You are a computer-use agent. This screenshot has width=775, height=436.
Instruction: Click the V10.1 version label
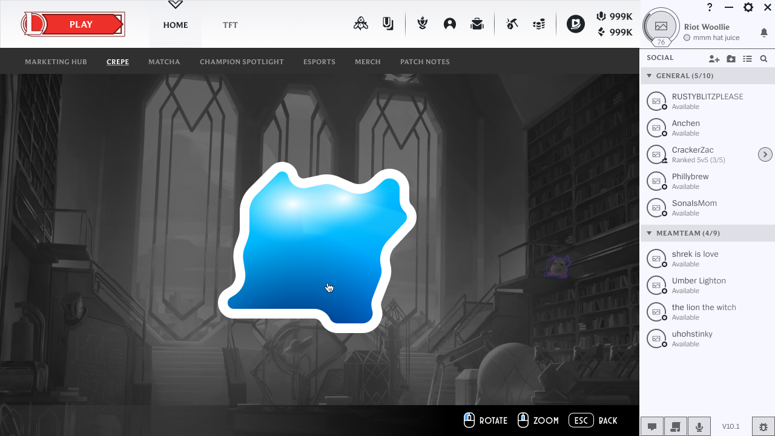(x=731, y=426)
